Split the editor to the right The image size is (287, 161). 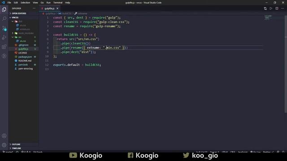pyautogui.click(x=277, y=8)
